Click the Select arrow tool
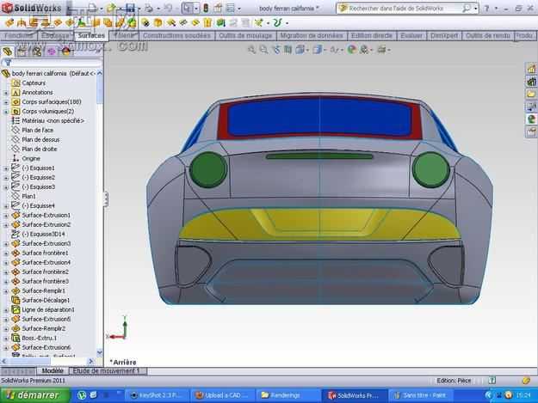This screenshot has height=403, width=538. pyautogui.click(x=187, y=8)
